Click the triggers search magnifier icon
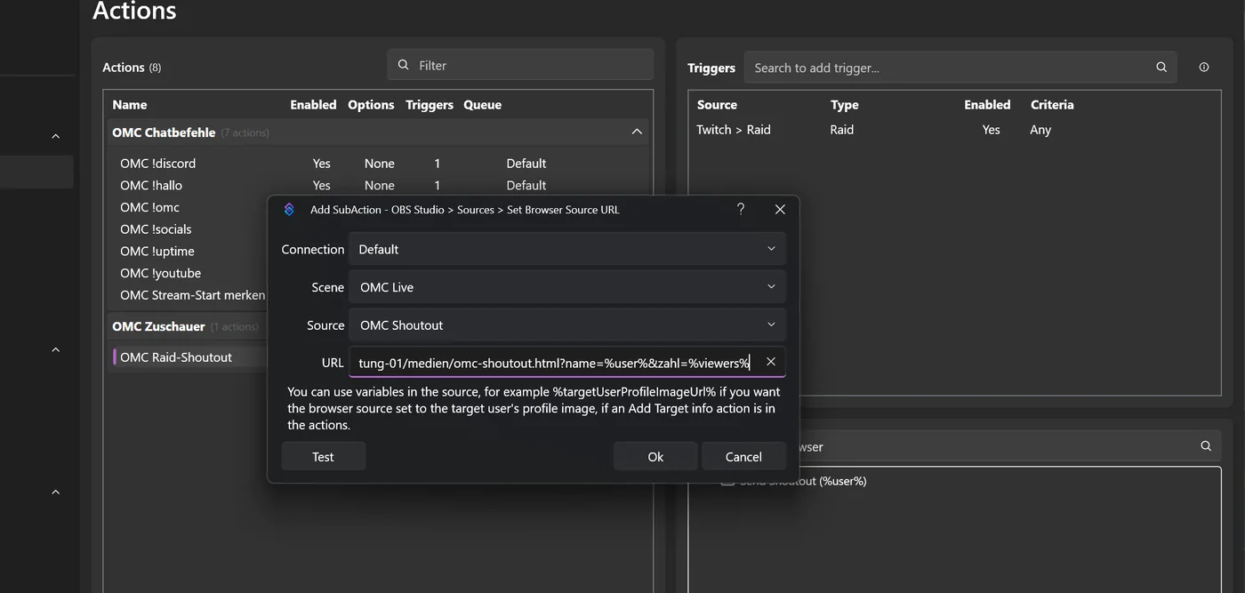This screenshot has height=593, width=1245. [1161, 68]
